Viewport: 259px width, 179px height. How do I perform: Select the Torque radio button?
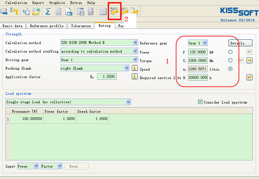(x=230, y=60)
